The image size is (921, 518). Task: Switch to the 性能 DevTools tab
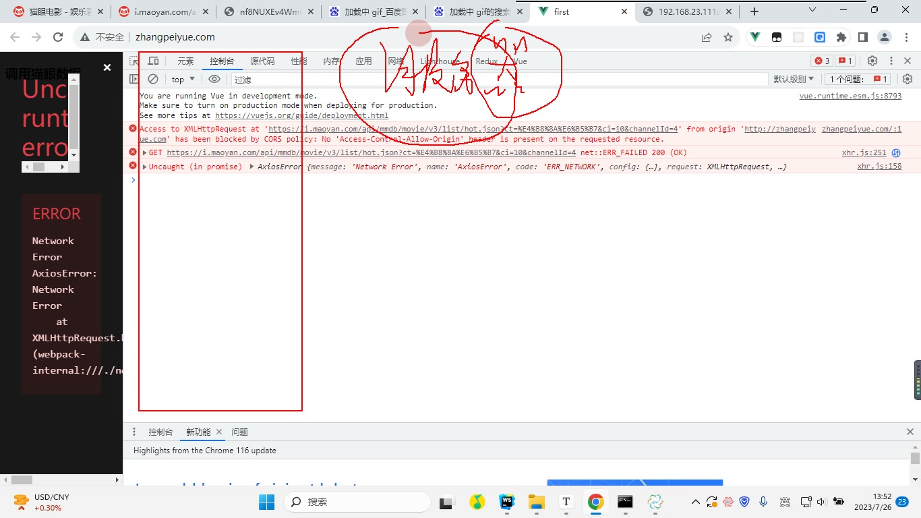tap(299, 61)
